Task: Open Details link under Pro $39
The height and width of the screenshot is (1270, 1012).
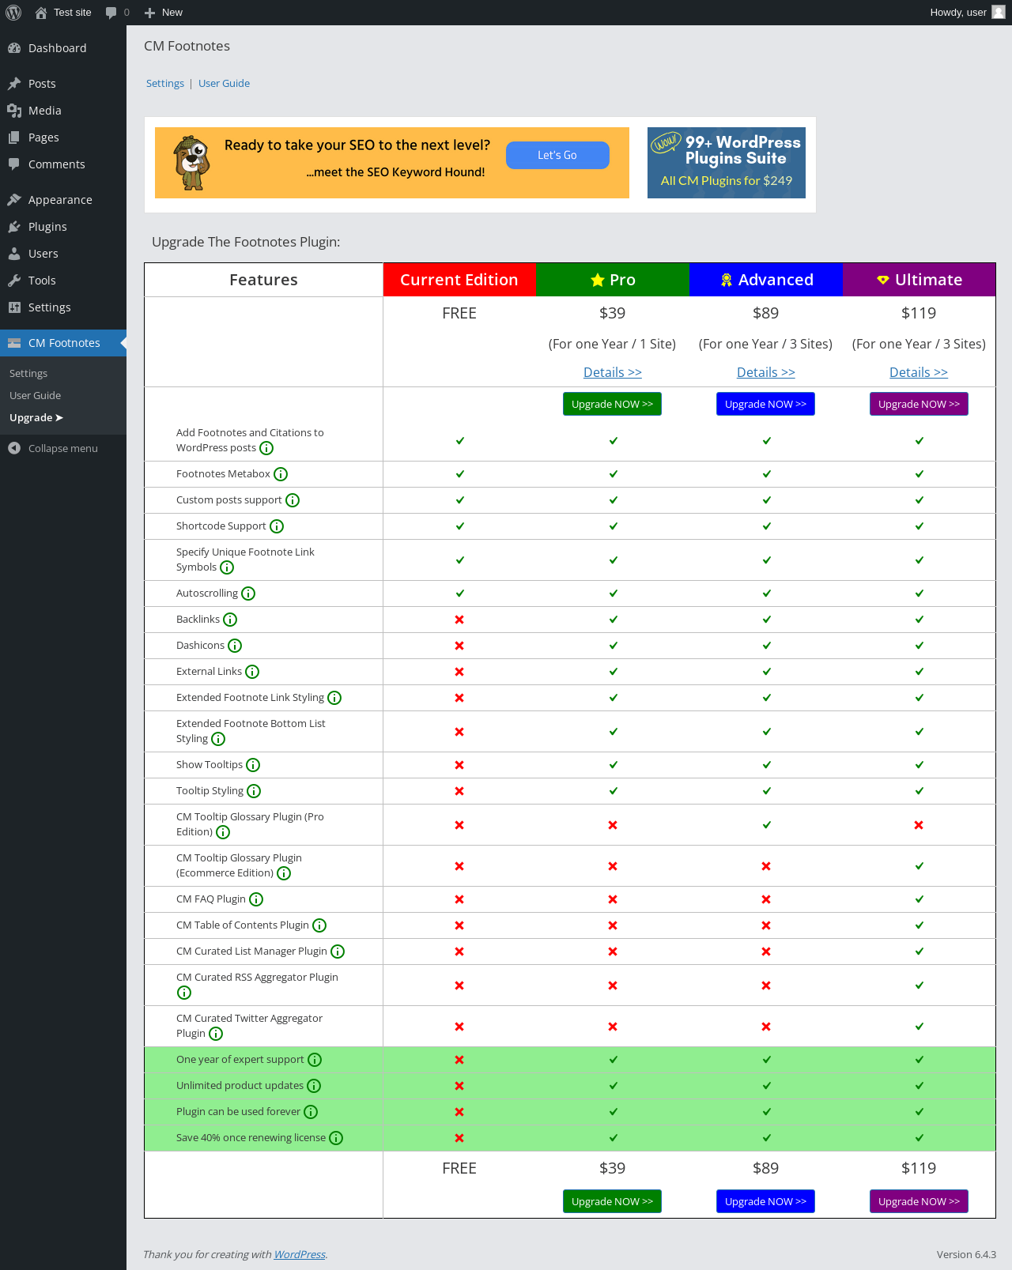Action: click(613, 372)
